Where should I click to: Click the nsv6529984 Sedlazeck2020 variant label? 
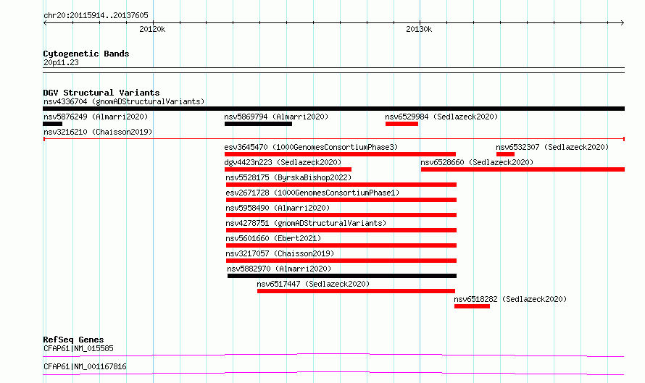441,117
